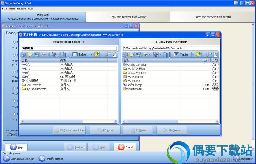Click Table view button in destination pane
This screenshot has width=256, height=164.
coord(181,54)
